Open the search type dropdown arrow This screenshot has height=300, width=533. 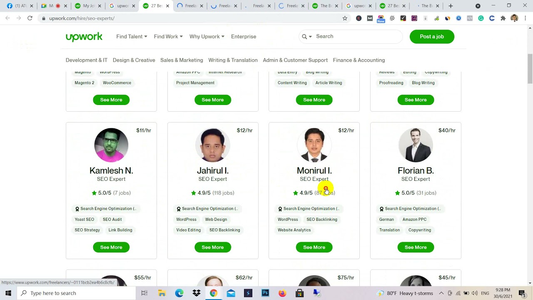(x=310, y=37)
